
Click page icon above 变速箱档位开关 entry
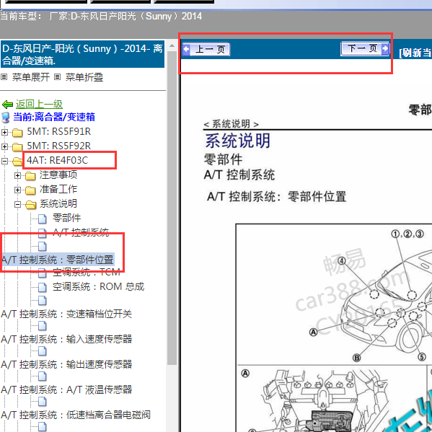(x=42, y=301)
